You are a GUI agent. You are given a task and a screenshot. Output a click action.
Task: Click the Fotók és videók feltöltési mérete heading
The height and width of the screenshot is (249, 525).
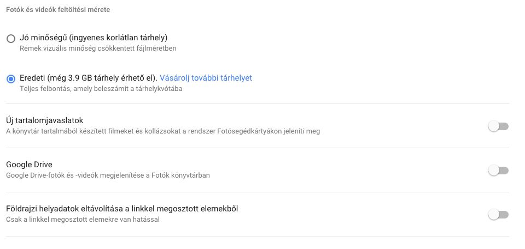[58, 10]
